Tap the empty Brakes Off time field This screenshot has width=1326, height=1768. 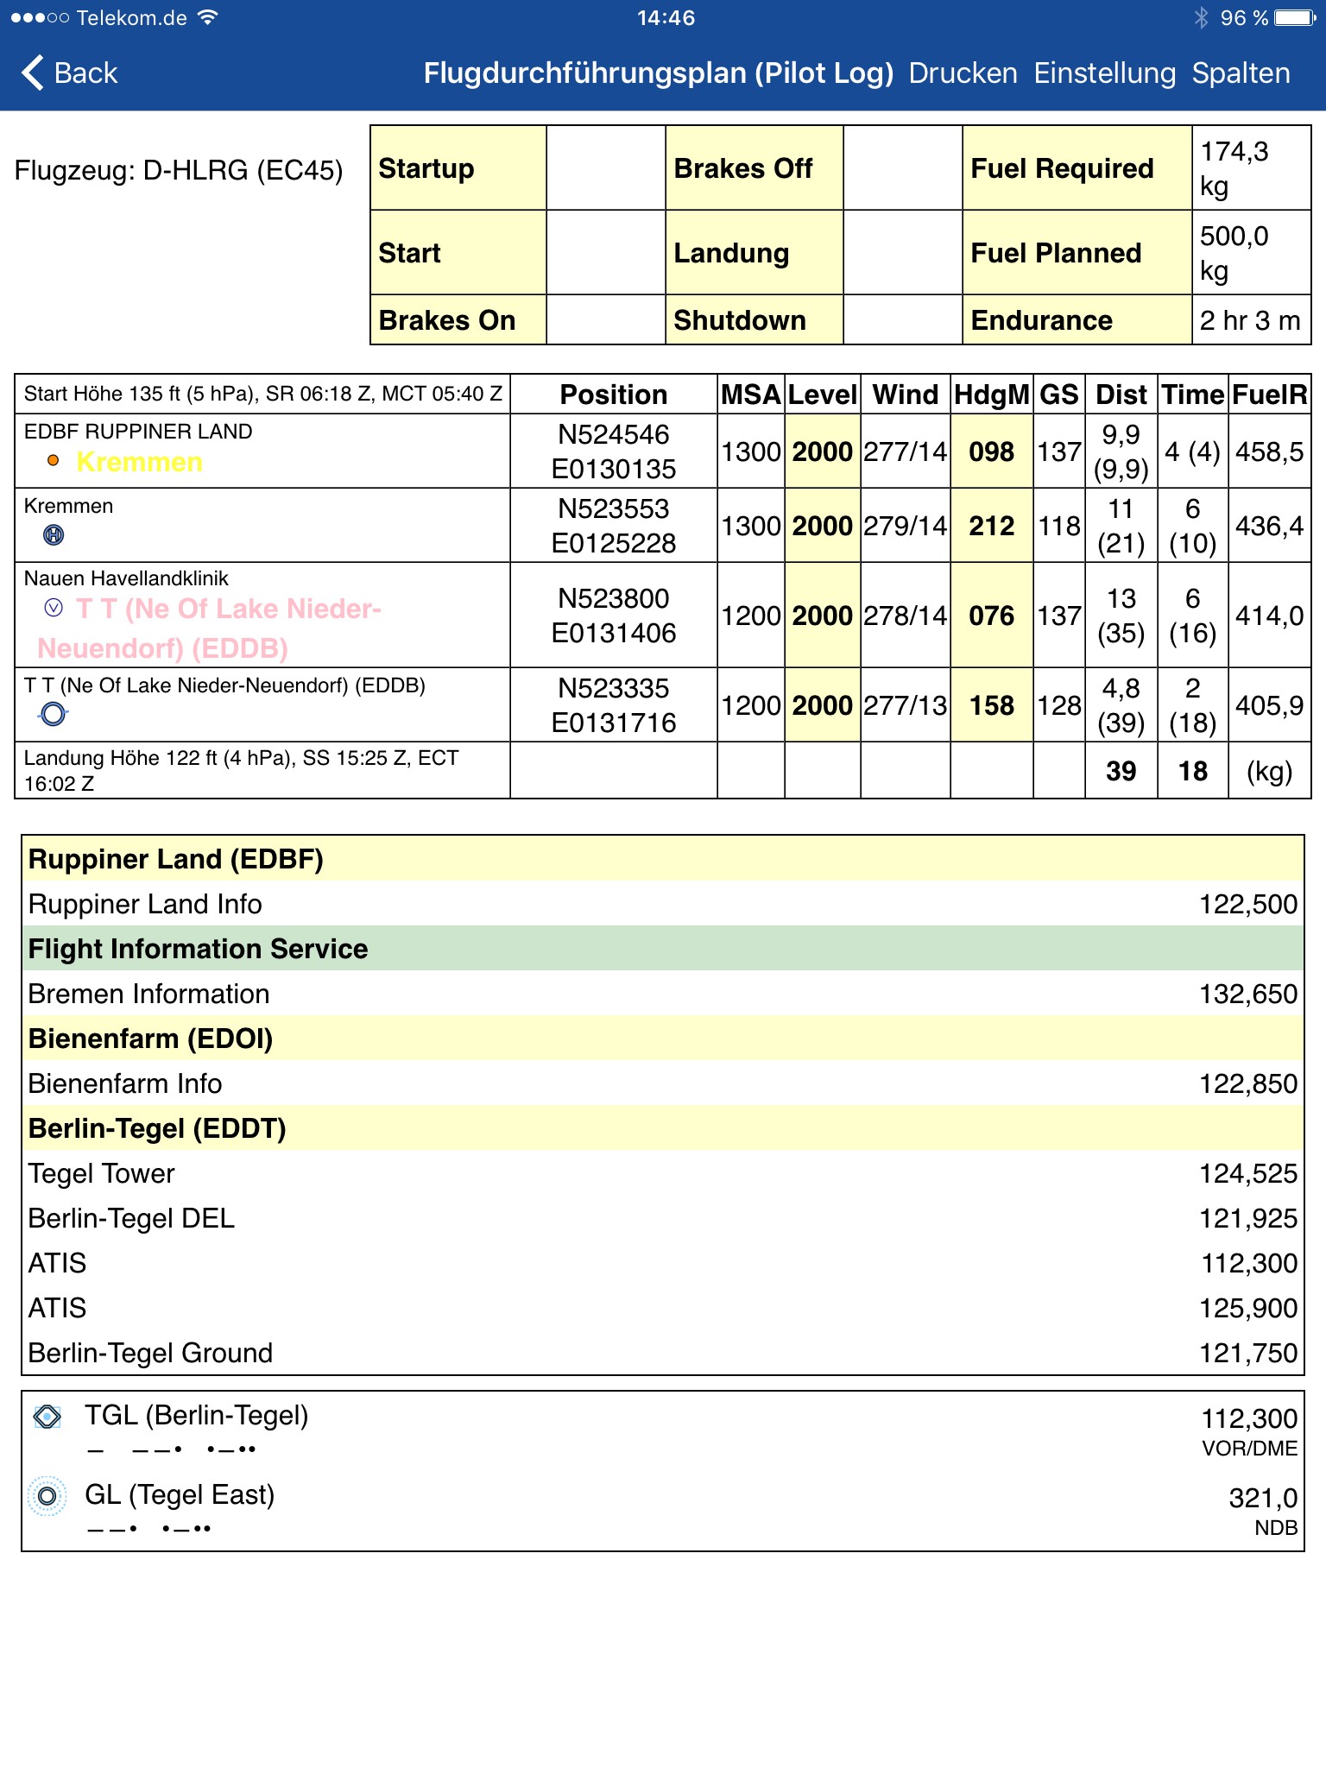click(902, 168)
